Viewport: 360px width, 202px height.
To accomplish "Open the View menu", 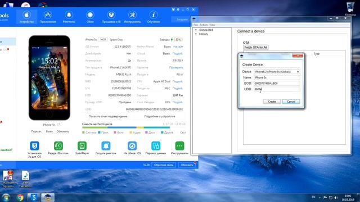I will coord(212,25).
